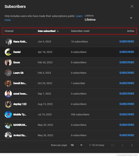Open uzzal hoss channel avatar
Image resolution: width=139 pixels, height=157 pixels.
pos(8,94)
